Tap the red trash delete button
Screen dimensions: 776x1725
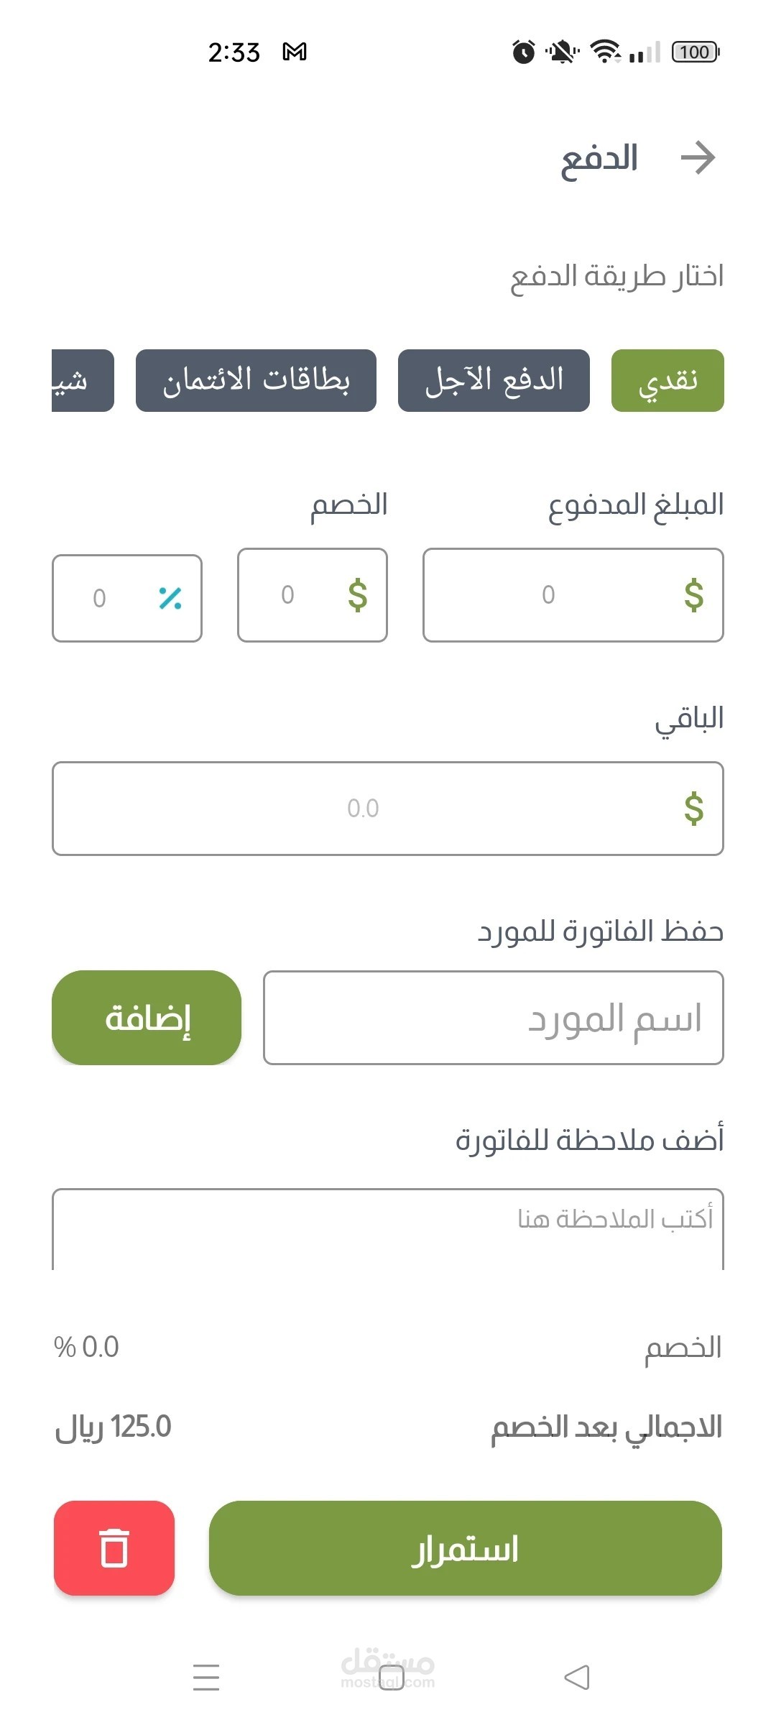pos(114,1547)
